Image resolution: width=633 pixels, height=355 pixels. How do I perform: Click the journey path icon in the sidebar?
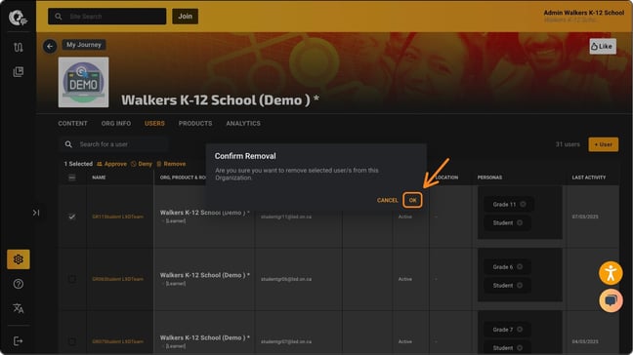point(19,47)
